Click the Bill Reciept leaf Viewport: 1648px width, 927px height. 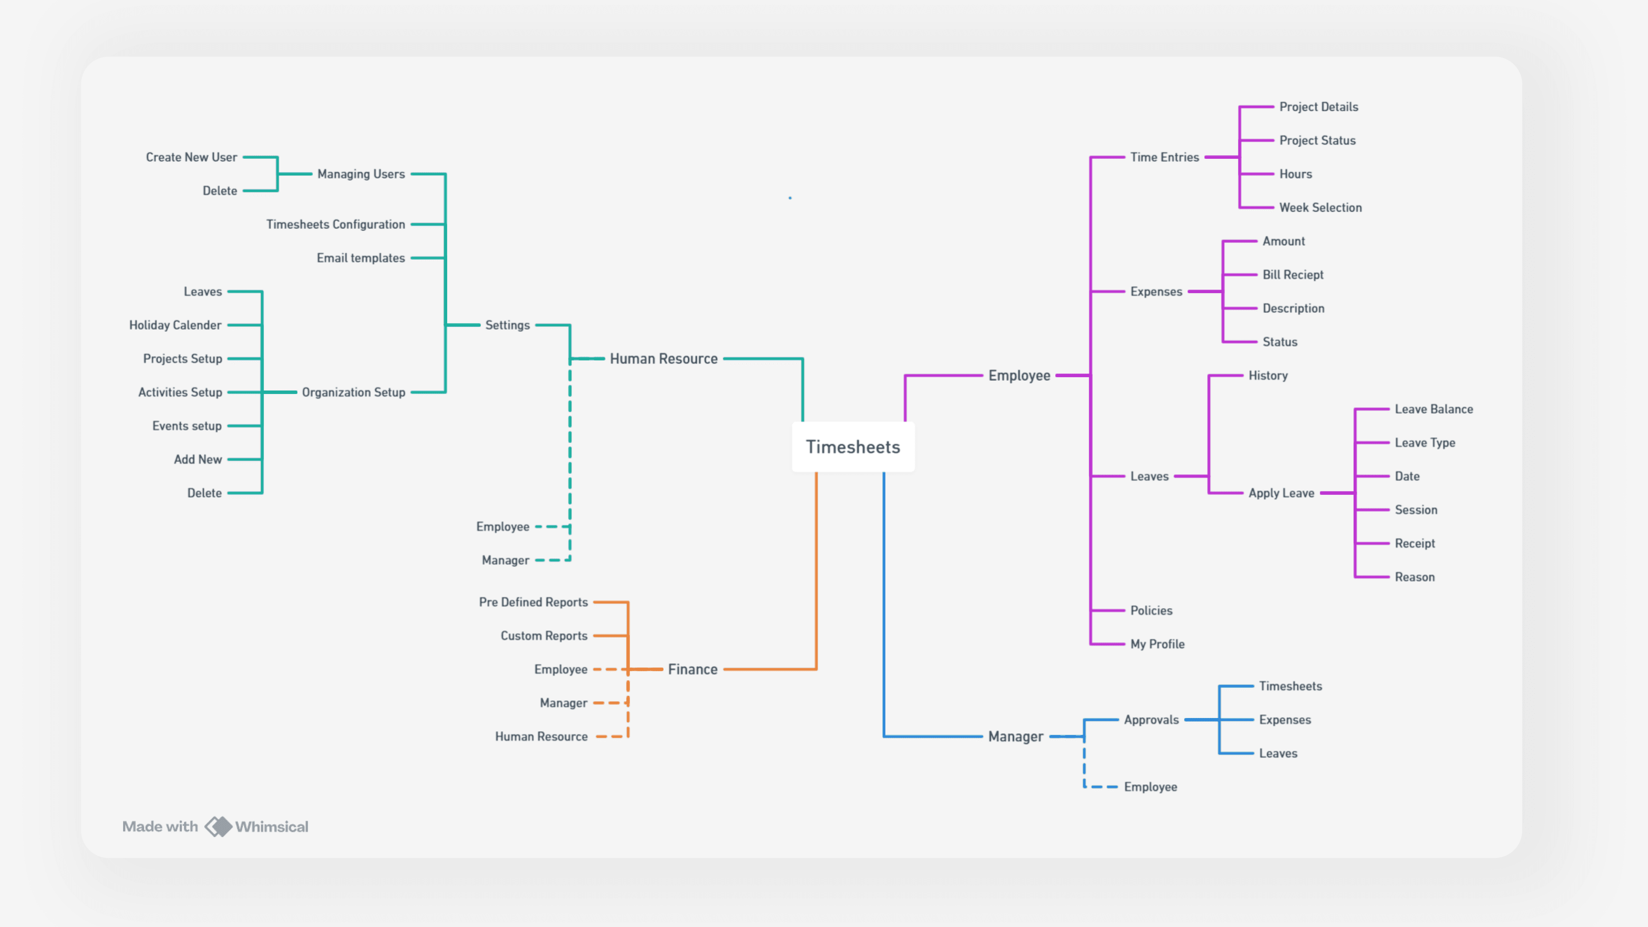point(1292,275)
